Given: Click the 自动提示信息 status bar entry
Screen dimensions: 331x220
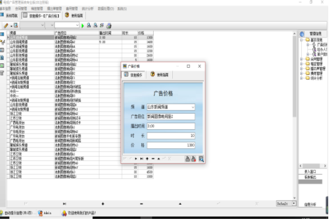Looking at the screenshot, I should coord(18,213).
